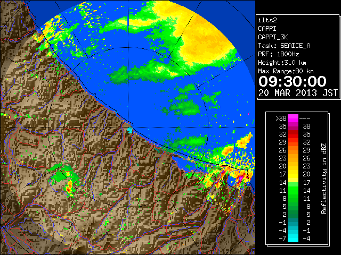Click the "-4" label in legend's right column
Image resolution: width=341 pixels, height=255 pixels.
[x=307, y=239]
